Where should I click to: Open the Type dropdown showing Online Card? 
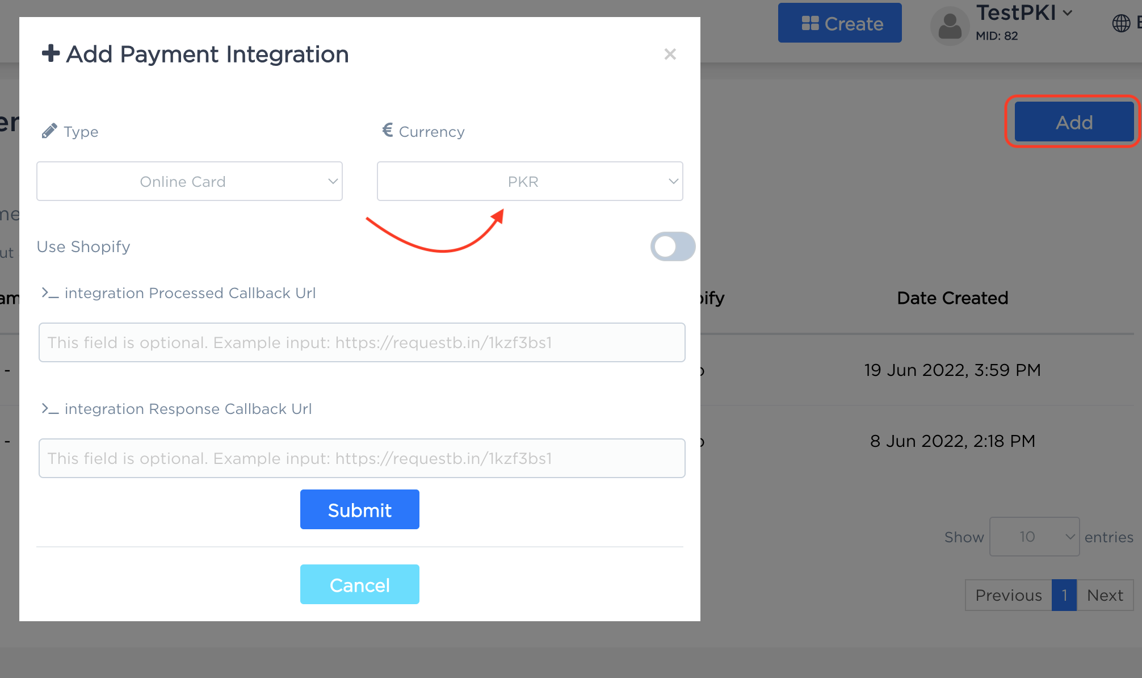pos(190,181)
